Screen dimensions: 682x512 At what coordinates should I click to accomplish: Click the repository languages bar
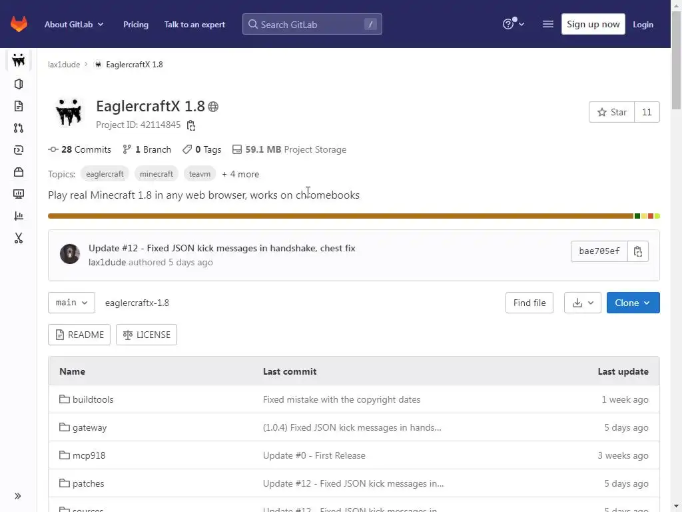coord(354,216)
